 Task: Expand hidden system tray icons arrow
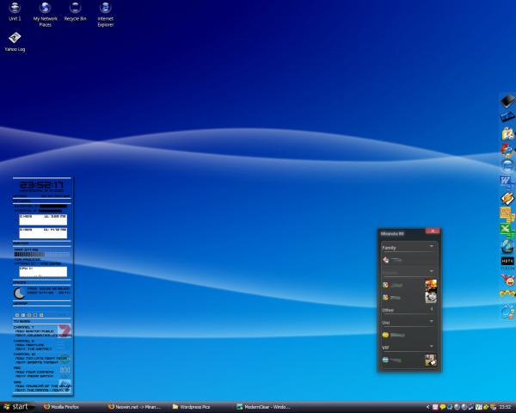pos(427,407)
